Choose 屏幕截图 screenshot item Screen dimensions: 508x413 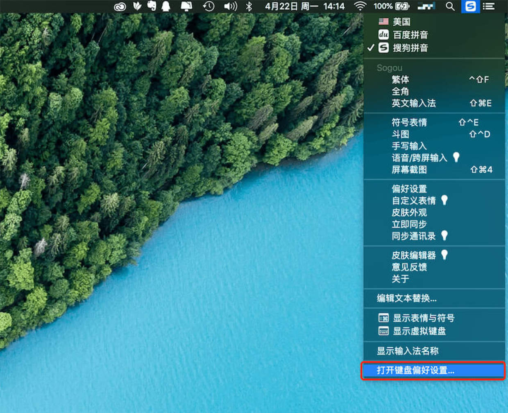pos(434,170)
